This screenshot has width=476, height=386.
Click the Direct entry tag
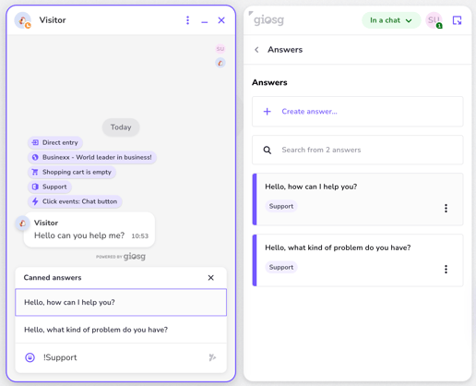pos(55,142)
